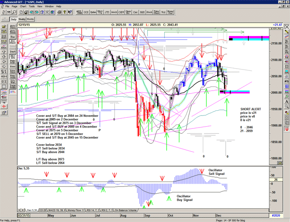Click the XTL tool button
The image size is (290, 222).
(12, 88)
